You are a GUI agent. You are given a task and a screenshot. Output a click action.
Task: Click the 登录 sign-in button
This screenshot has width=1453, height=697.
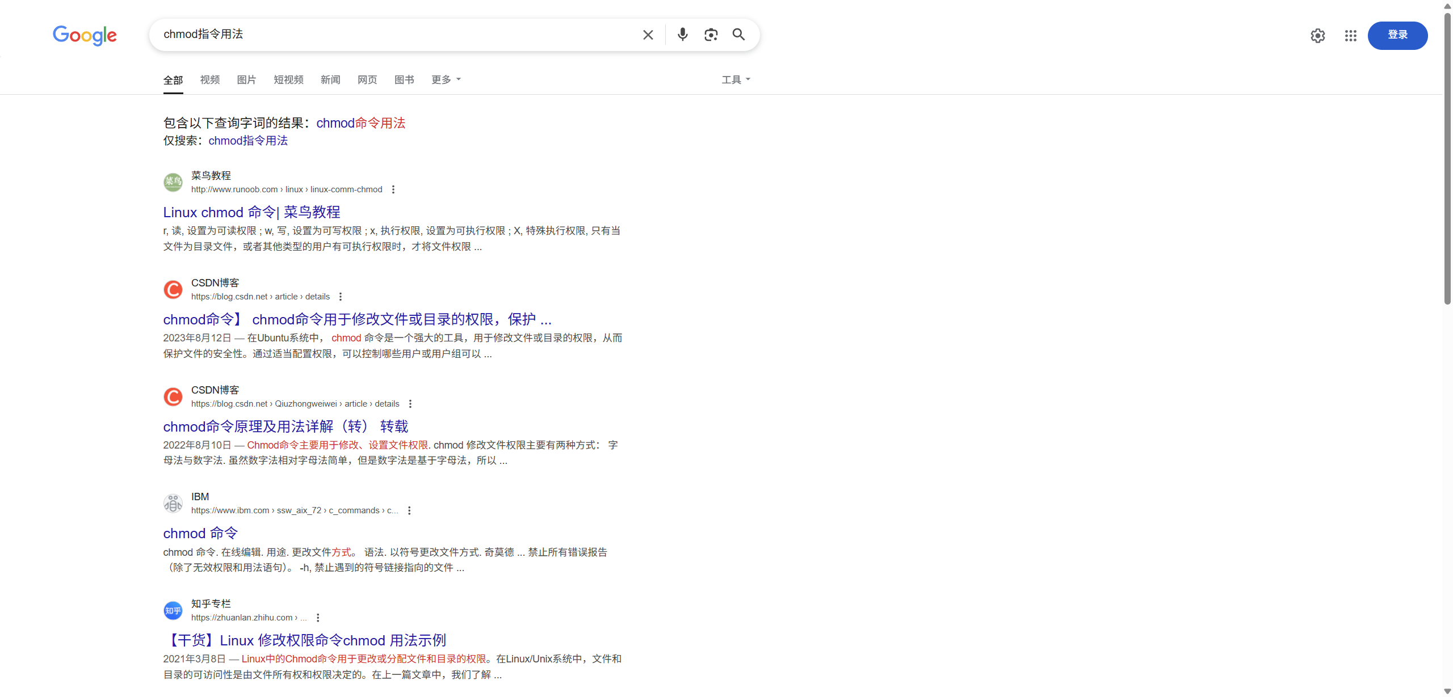coord(1397,35)
